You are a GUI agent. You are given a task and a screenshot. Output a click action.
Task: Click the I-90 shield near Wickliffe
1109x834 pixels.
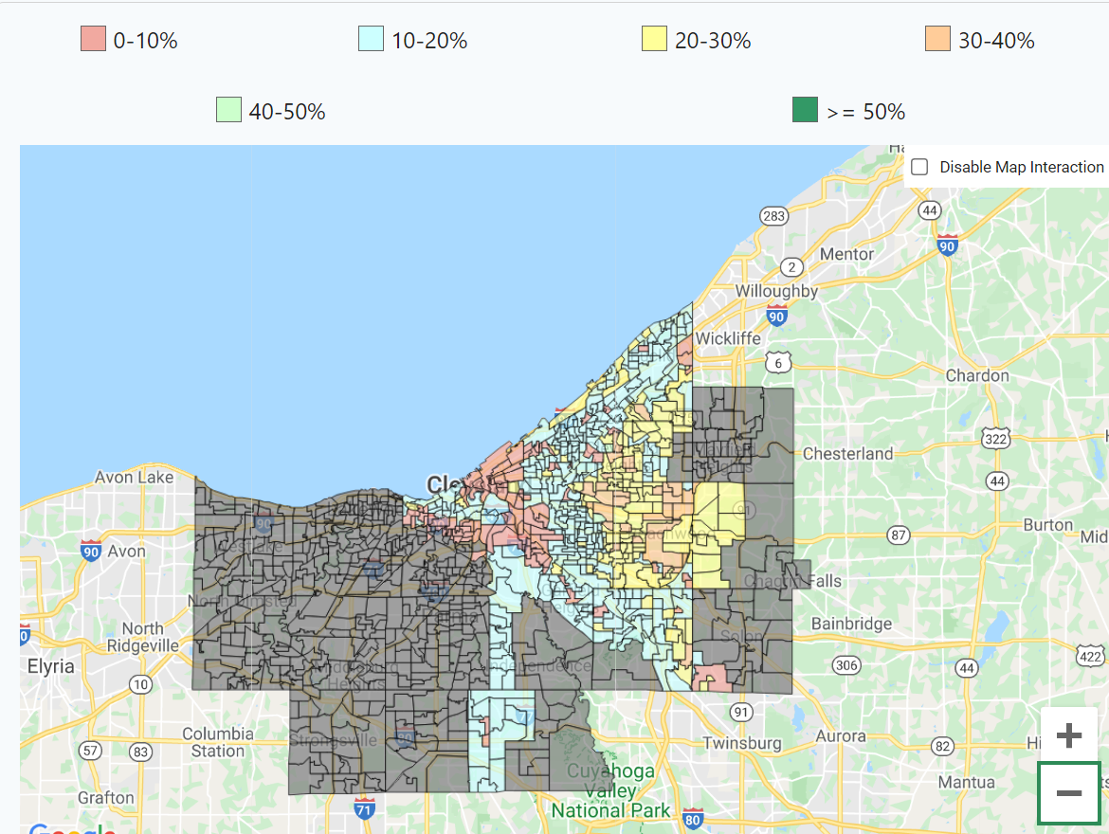point(776,316)
